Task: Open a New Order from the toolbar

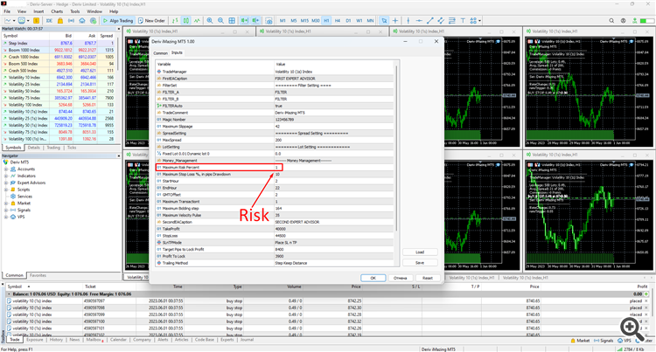Action: pos(153,19)
